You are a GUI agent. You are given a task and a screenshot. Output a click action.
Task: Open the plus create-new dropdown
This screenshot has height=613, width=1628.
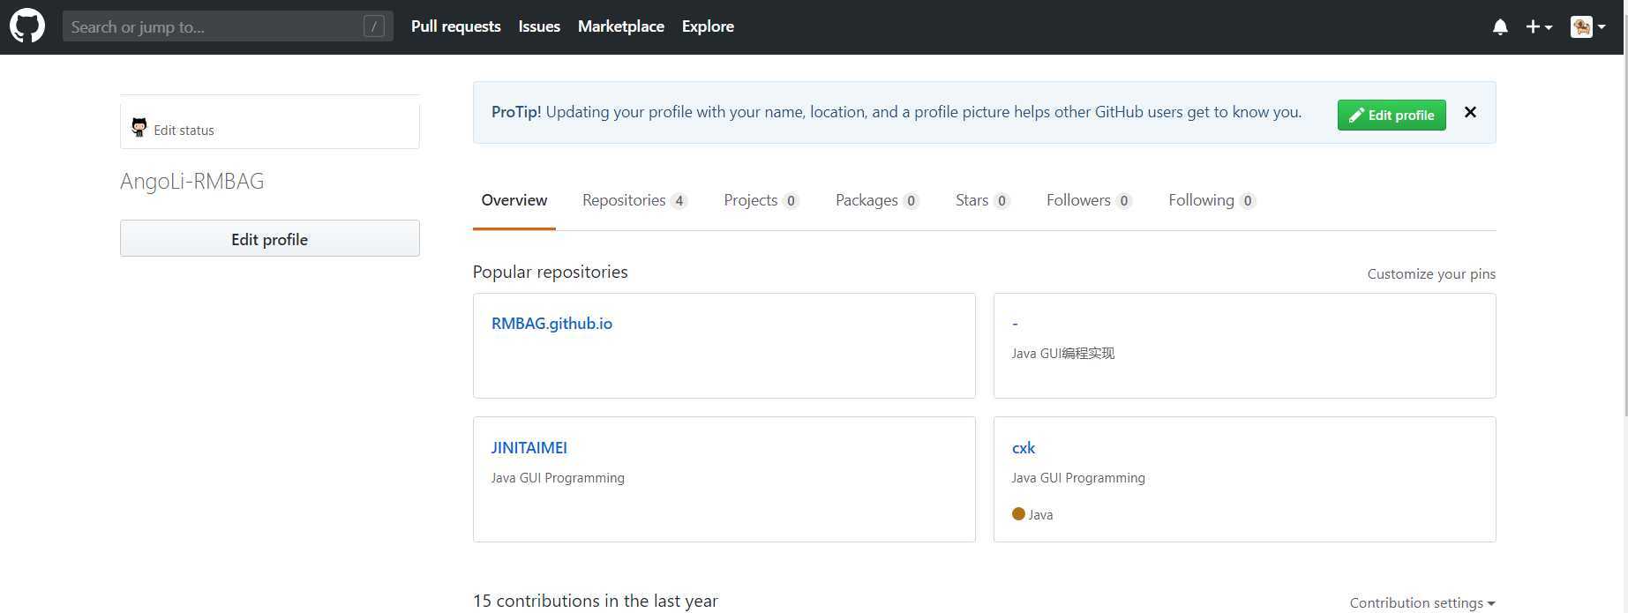click(1539, 27)
